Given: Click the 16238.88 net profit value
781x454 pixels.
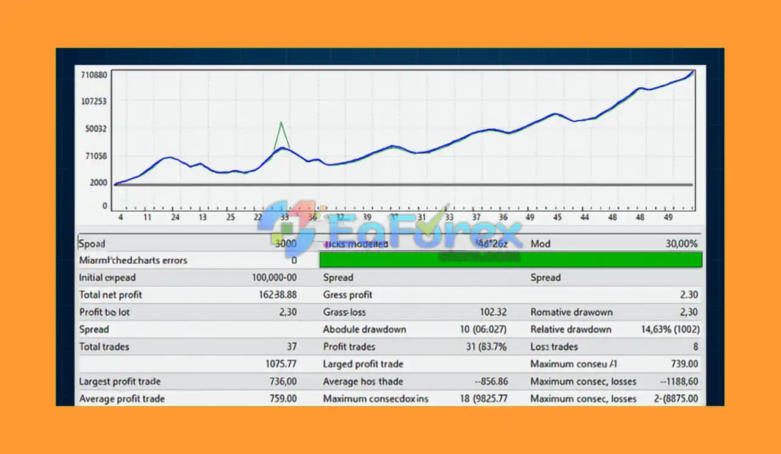Looking at the screenshot, I should coord(278,295).
